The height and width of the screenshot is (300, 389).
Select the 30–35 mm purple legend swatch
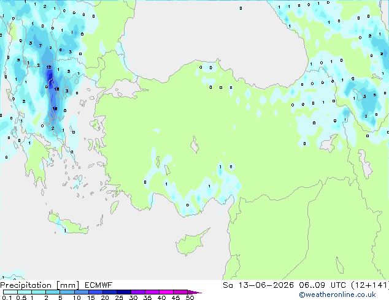(x=138, y=292)
